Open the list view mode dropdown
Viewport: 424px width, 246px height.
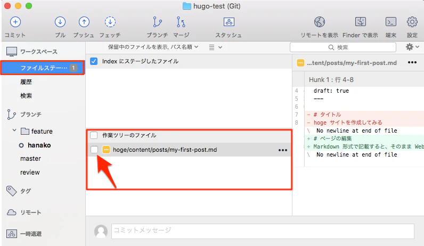coord(216,47)
